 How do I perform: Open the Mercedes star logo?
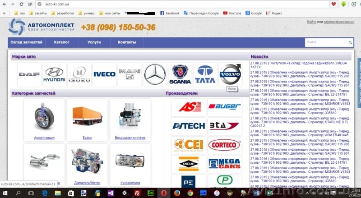click(155, 74)
